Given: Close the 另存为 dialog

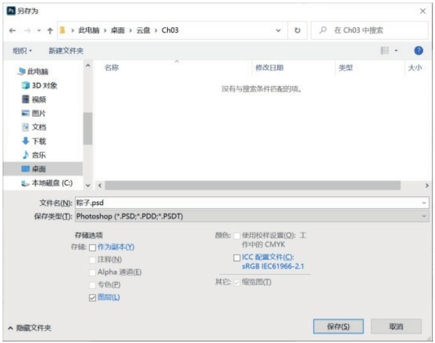Looking at the screenshot, I should point(422,11).
